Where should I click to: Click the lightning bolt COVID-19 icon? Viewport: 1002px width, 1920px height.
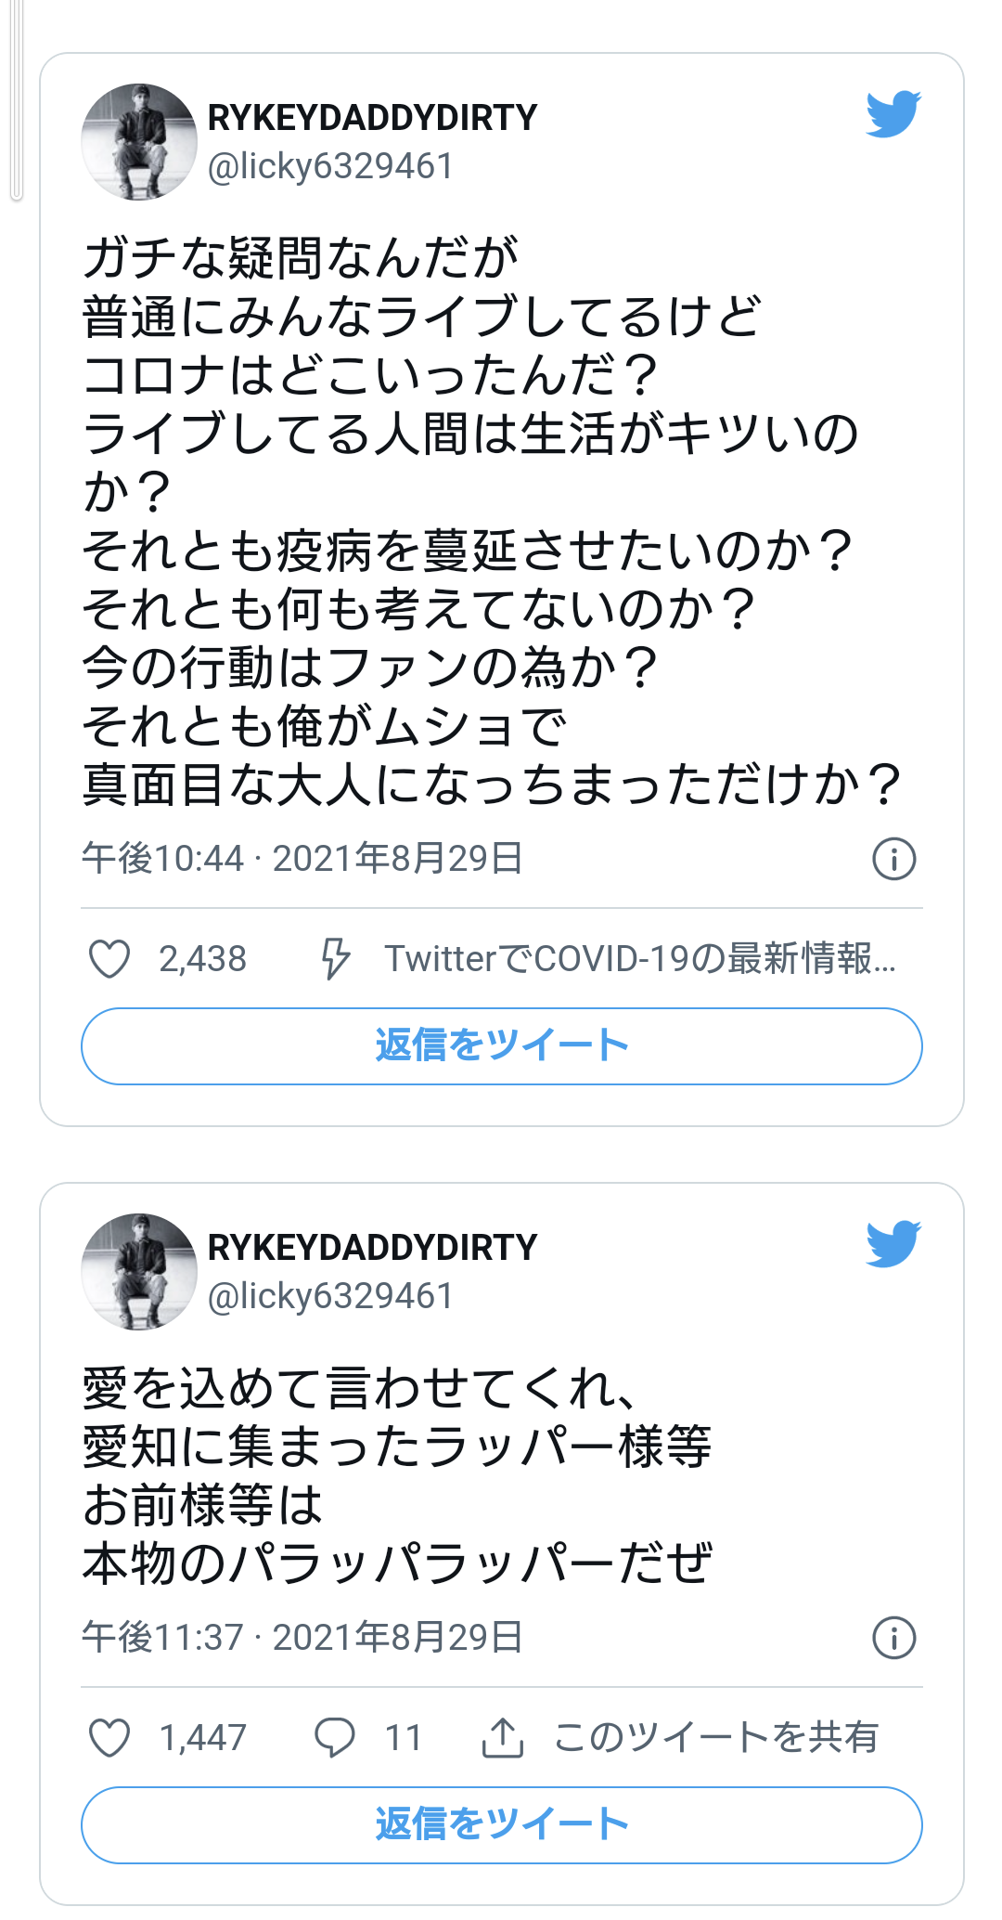point(335,959)
